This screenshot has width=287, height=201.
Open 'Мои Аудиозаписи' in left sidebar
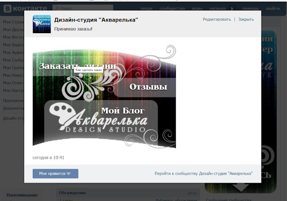point(13,52)
